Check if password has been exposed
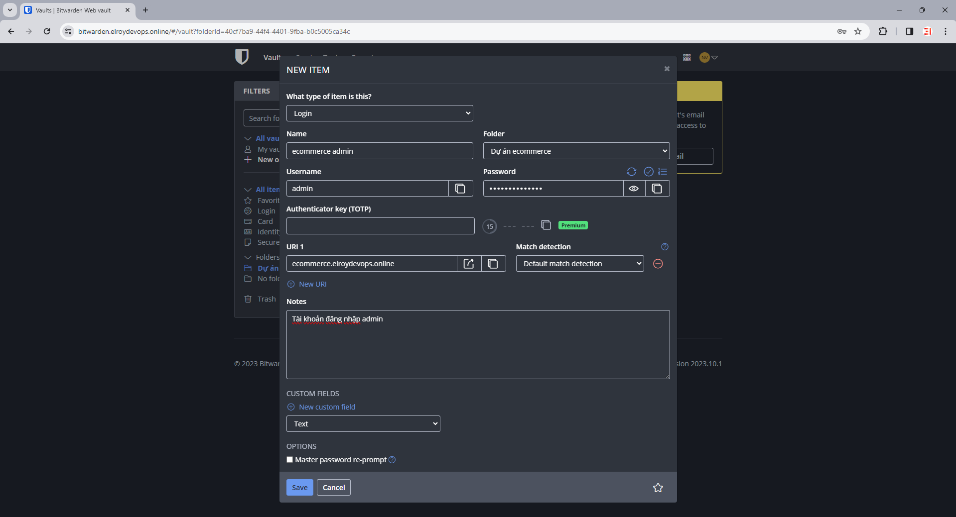956x517 pixels. click(x=648, y=172)
